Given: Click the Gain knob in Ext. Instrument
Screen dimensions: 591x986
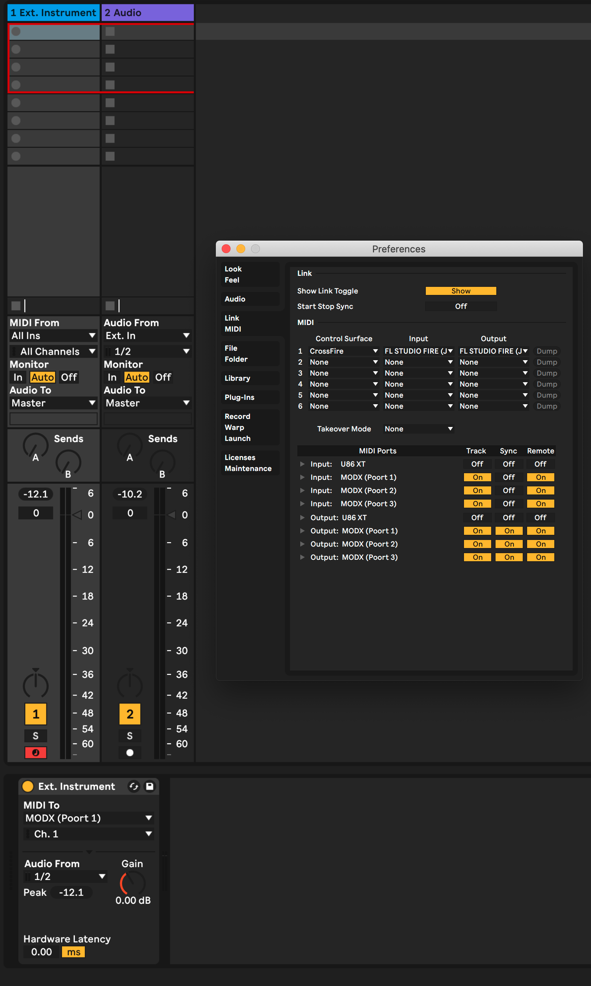Looking at the screenshot, I should 133,883.
